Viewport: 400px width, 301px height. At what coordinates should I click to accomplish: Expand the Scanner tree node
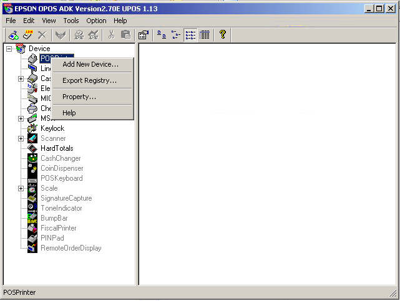[21, 138]
